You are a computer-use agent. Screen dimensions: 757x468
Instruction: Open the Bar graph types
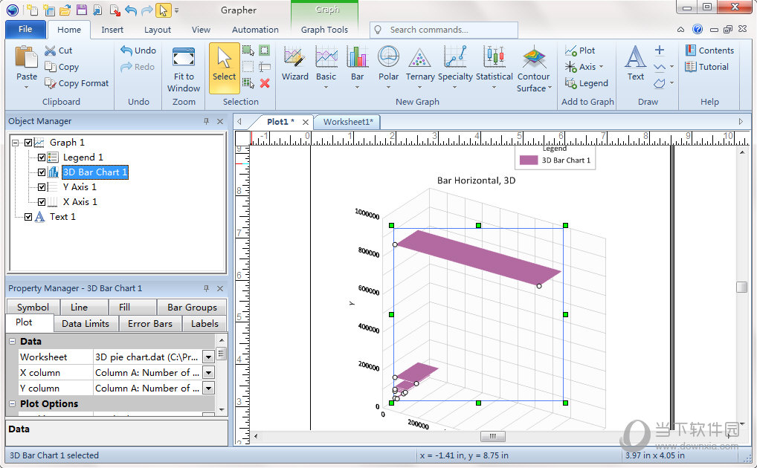(x=357, y=67)
